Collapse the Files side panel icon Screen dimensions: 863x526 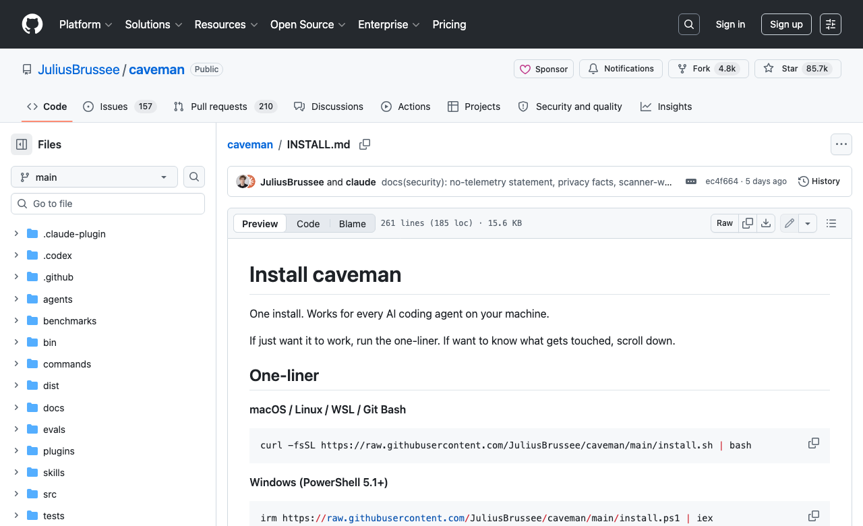click(x=22, y=144)
